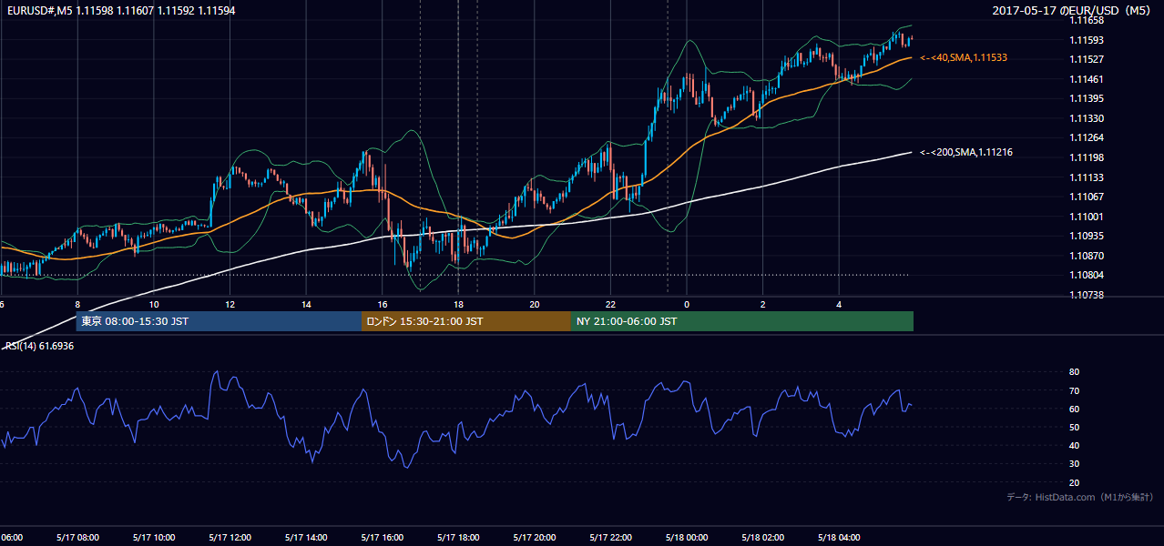
Task: Click price axis value 1.11593
Action: [1086, 40]
